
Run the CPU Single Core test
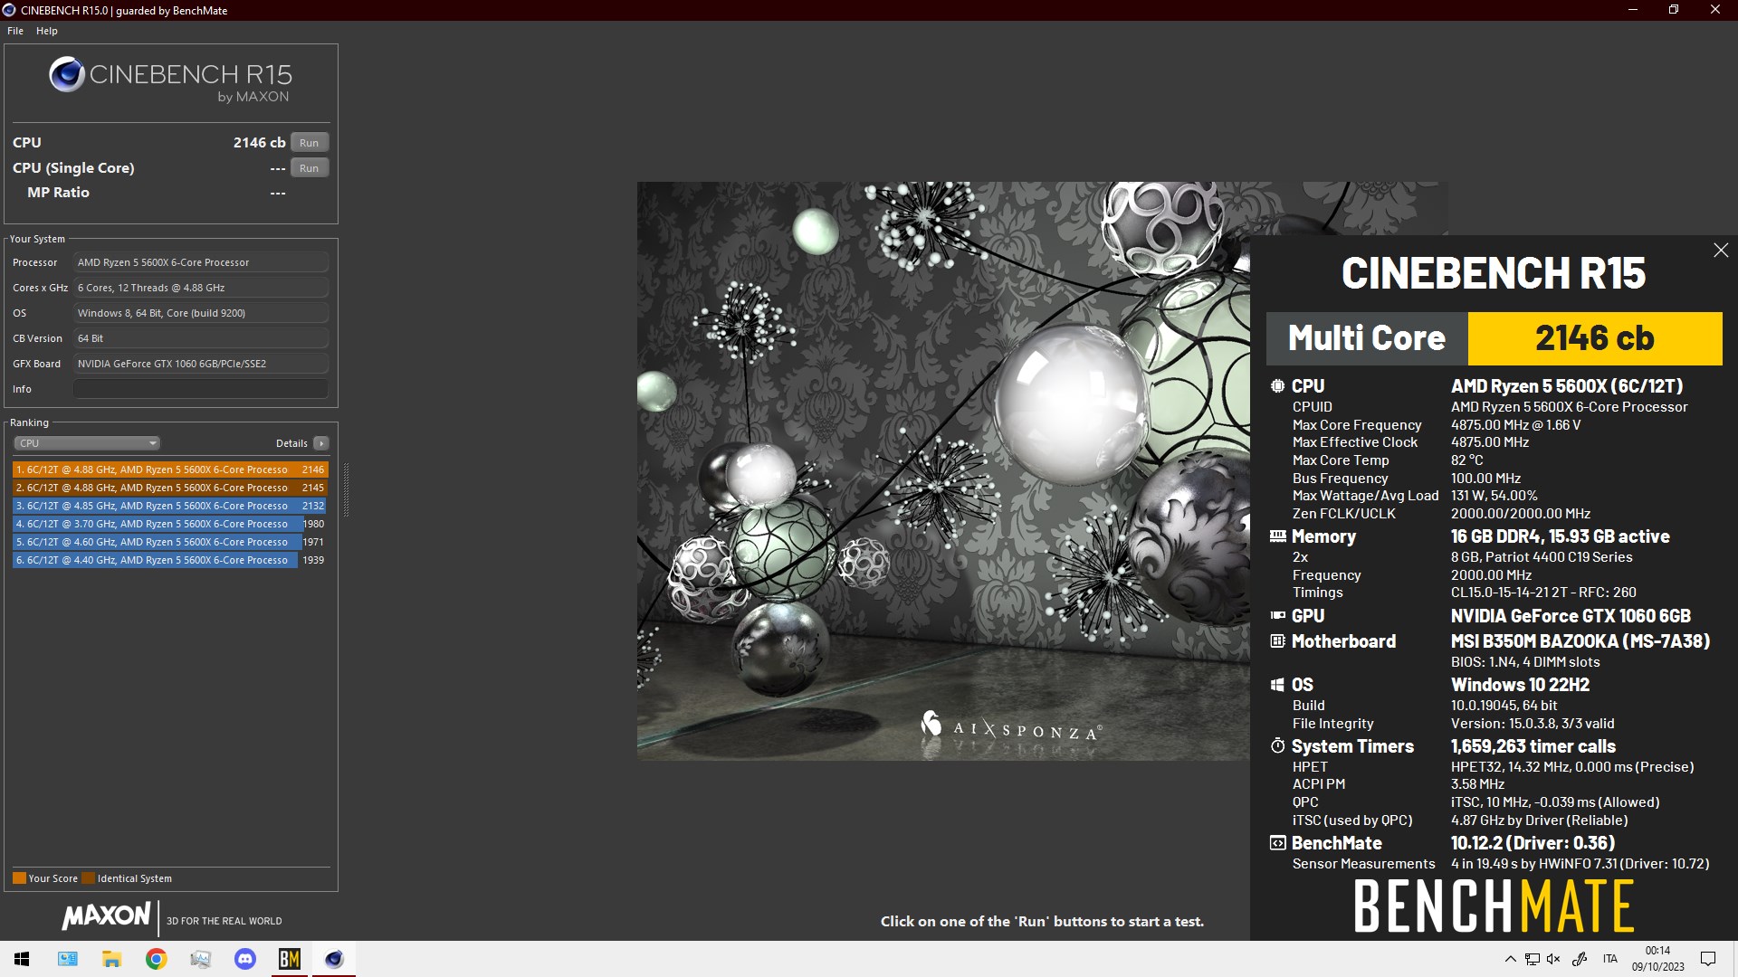(309, 167)
